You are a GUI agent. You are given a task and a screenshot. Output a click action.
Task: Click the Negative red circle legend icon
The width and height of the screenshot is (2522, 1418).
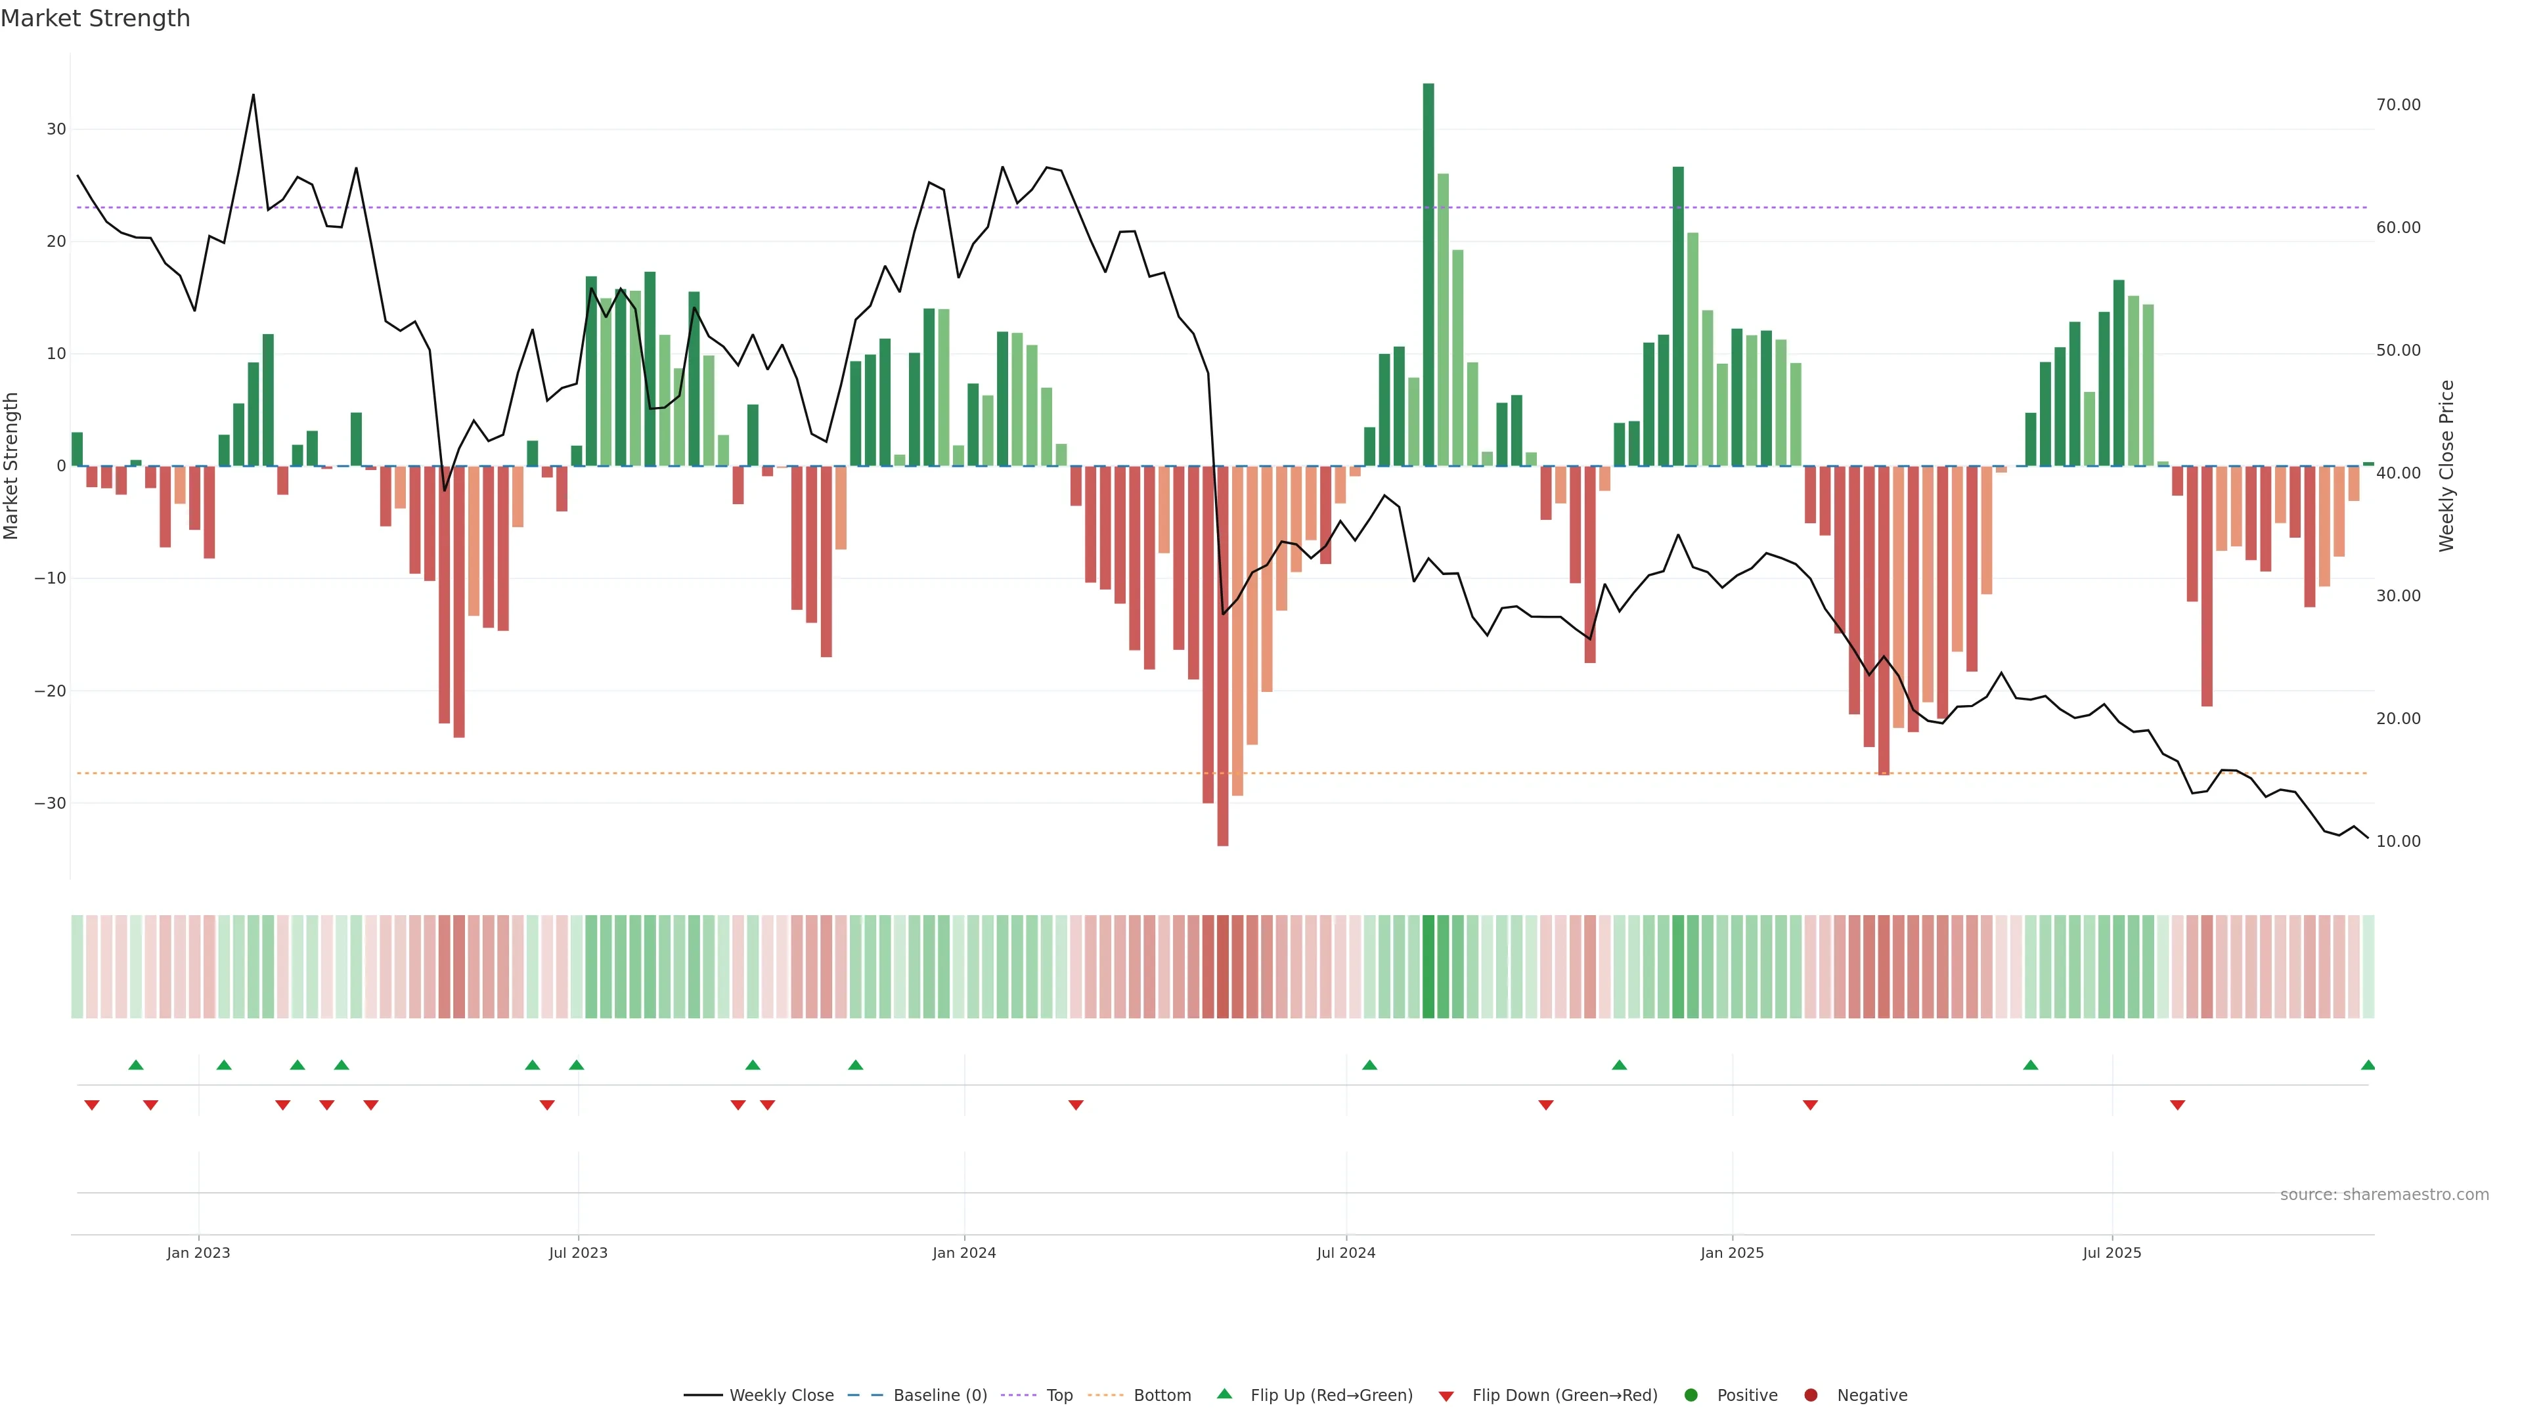click(x=1810, y=1396)
